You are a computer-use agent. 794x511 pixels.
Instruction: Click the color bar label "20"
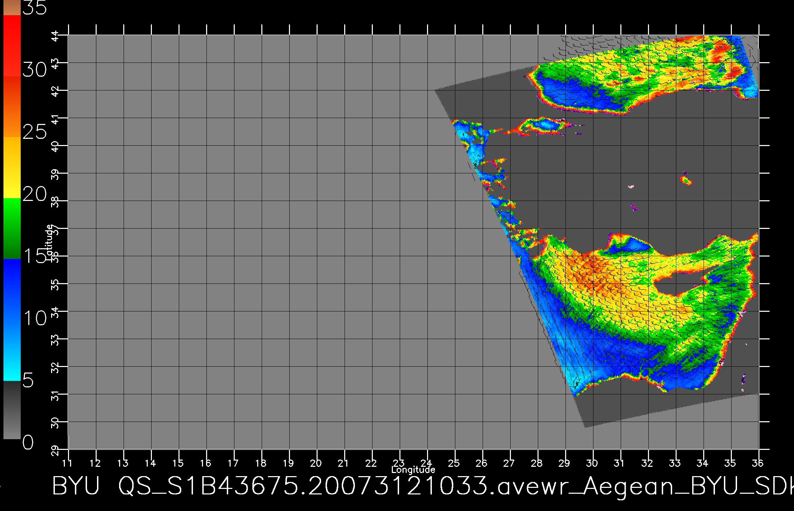click(35, 194)
